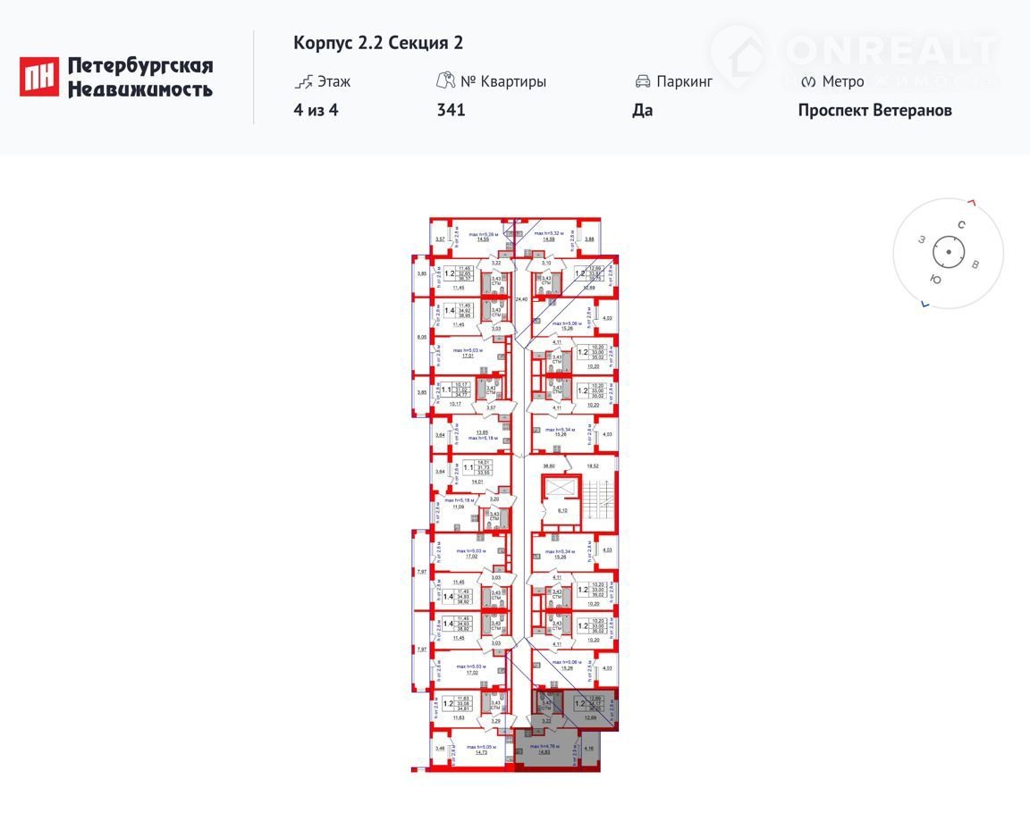Click the compass orientation dial center
Viewport: 1030px width, 813px height.
click(x=948, y=252)
